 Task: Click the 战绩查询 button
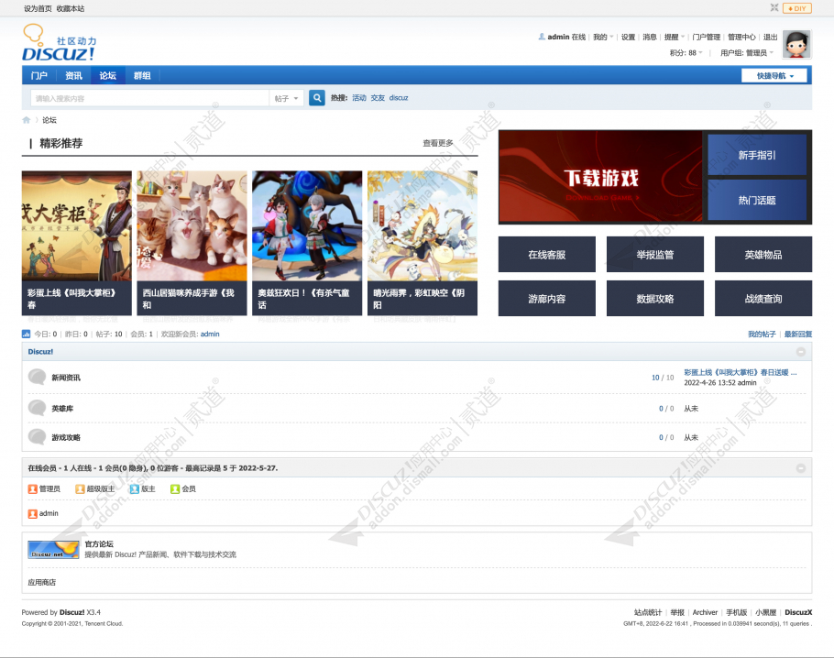coord(763,299)
